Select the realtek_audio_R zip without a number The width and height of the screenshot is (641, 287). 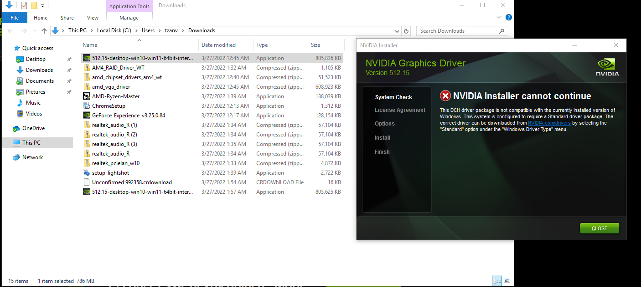pyautogui.click(x=87, y=154)
